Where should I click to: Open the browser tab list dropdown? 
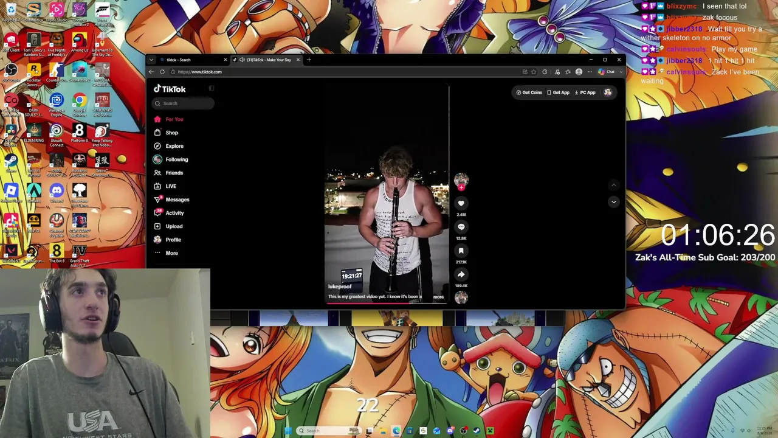point(151,60)
